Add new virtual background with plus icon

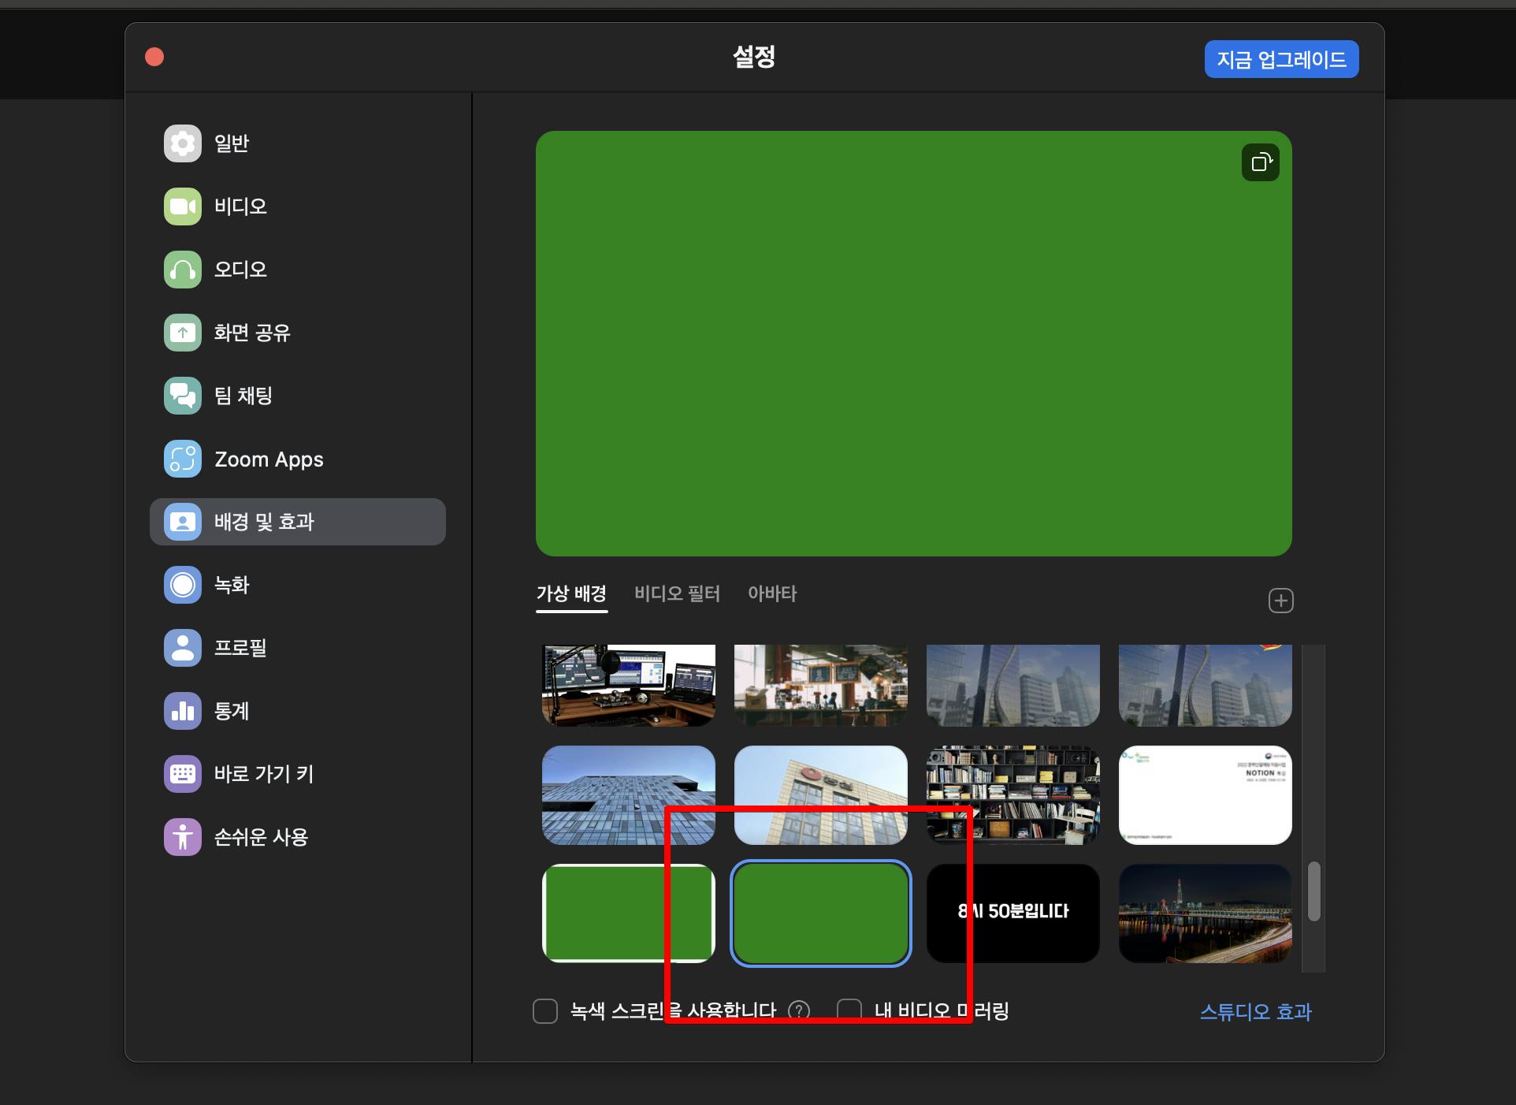[1280, 601]
